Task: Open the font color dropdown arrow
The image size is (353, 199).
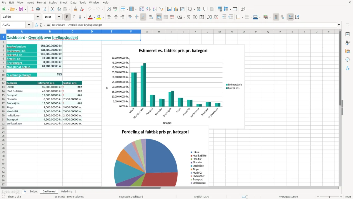Action: pos(94,17)
